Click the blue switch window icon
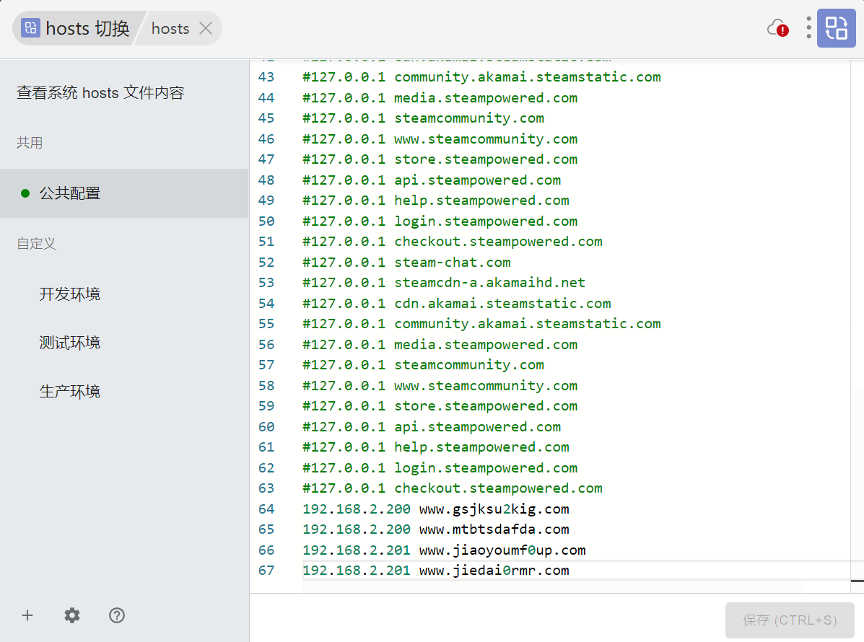Image resolution: width=864 pixels, height=642 pixels. 836,28
